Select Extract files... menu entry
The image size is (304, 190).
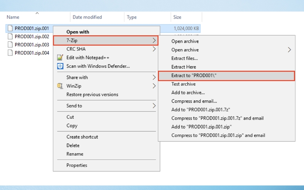pos(184,59)
